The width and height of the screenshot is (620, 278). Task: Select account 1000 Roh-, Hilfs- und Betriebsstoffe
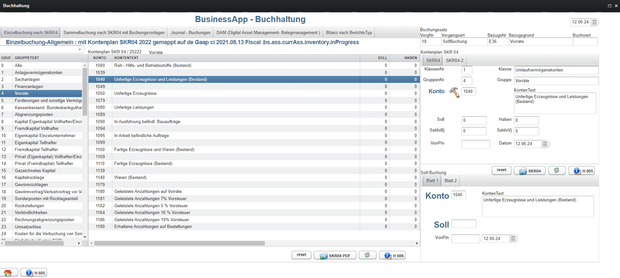pos(254,66)
